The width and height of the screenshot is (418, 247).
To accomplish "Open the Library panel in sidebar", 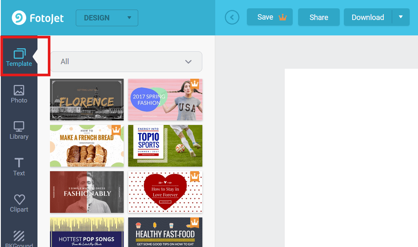I will pyautogui.click(x=19, y=130).
